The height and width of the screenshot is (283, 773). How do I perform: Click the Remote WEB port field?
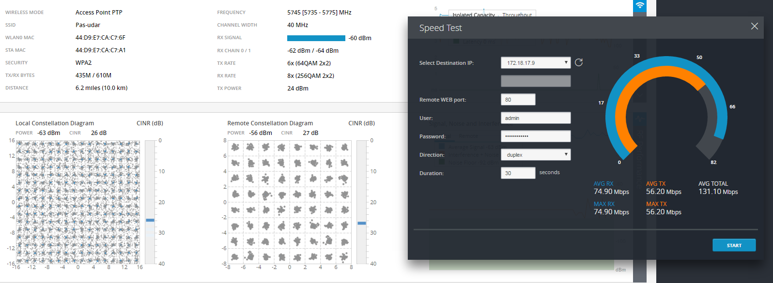tap(518, 100)
